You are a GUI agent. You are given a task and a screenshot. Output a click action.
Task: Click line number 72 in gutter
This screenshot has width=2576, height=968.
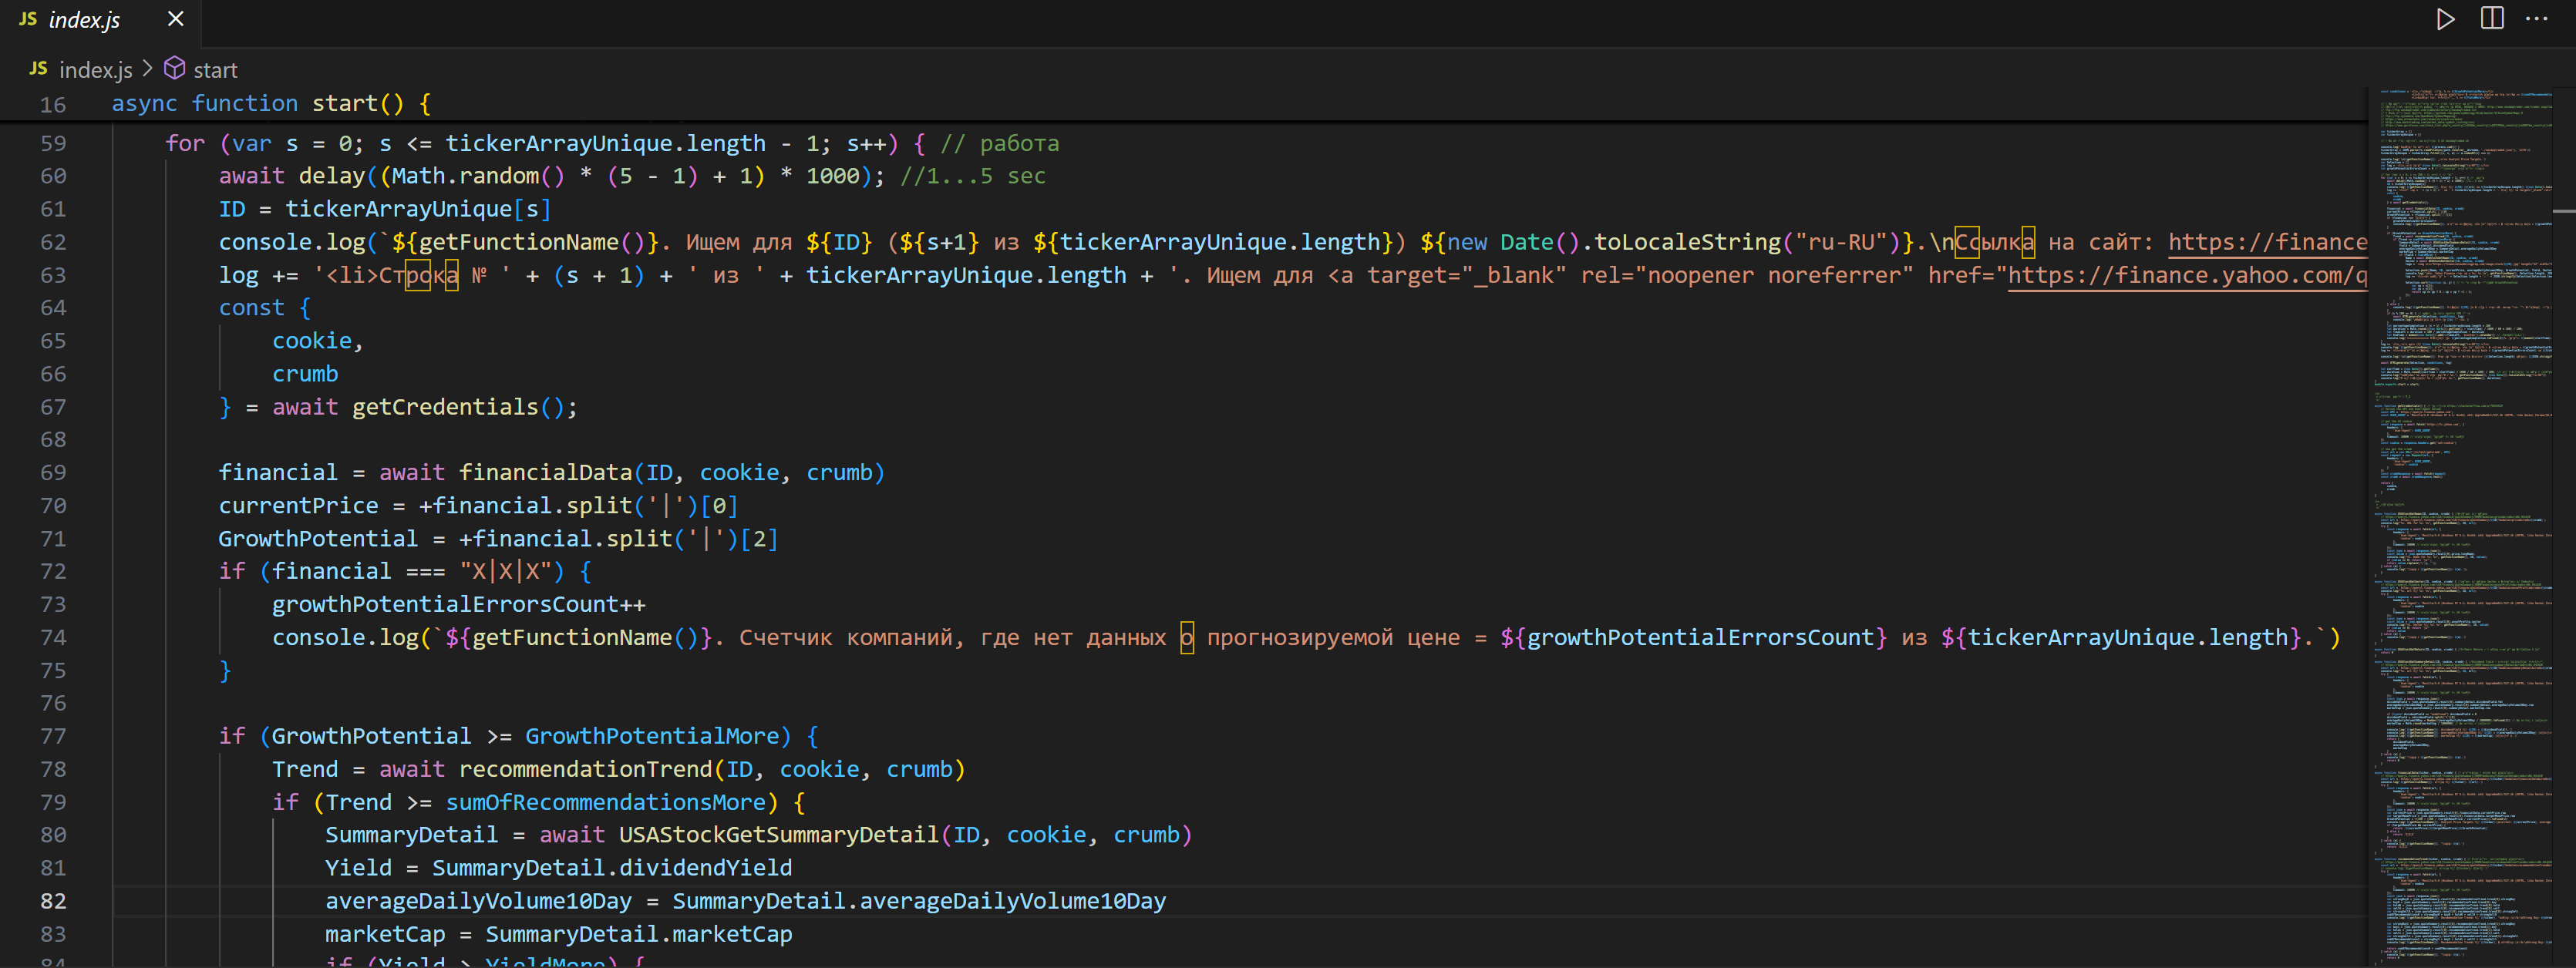[x=53, y=572]
